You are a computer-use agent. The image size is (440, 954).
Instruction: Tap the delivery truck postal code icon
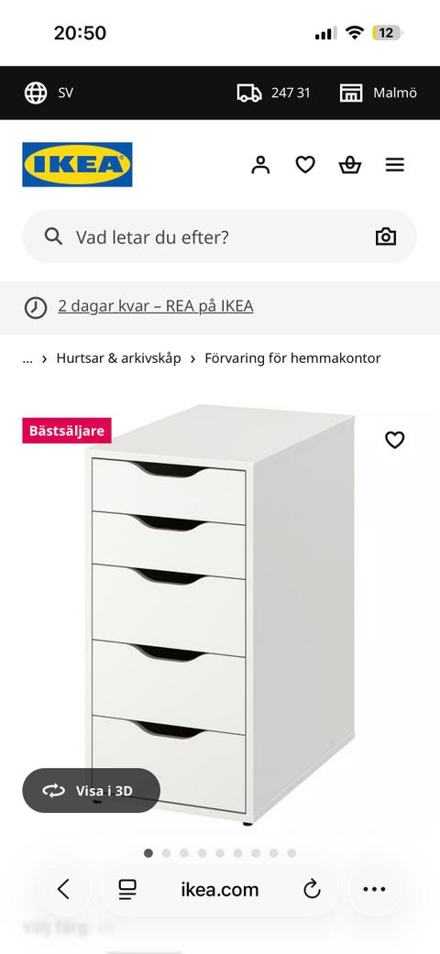pos(249,93)
